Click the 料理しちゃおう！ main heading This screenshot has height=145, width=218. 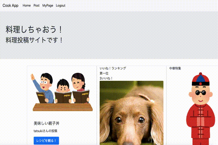click(x=34, y=29)
